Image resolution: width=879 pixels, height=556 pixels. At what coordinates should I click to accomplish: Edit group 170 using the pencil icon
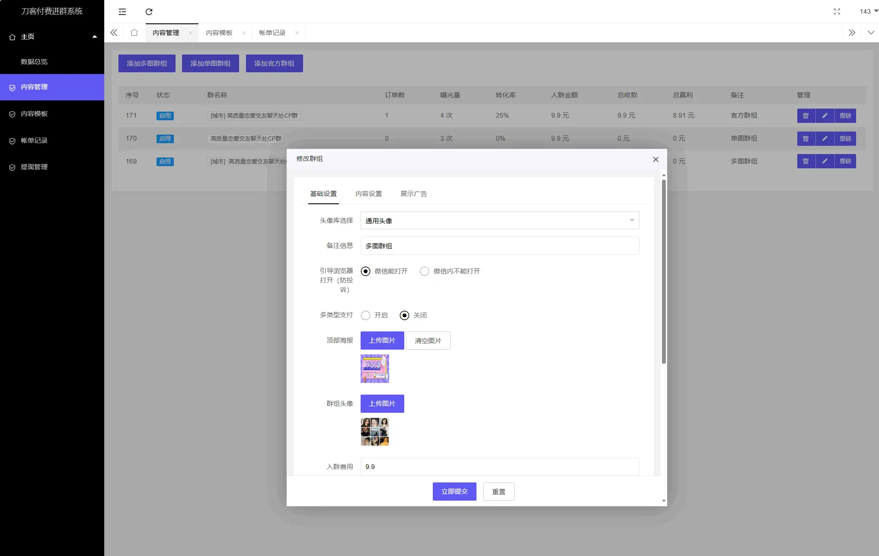[x=825, y=138]
